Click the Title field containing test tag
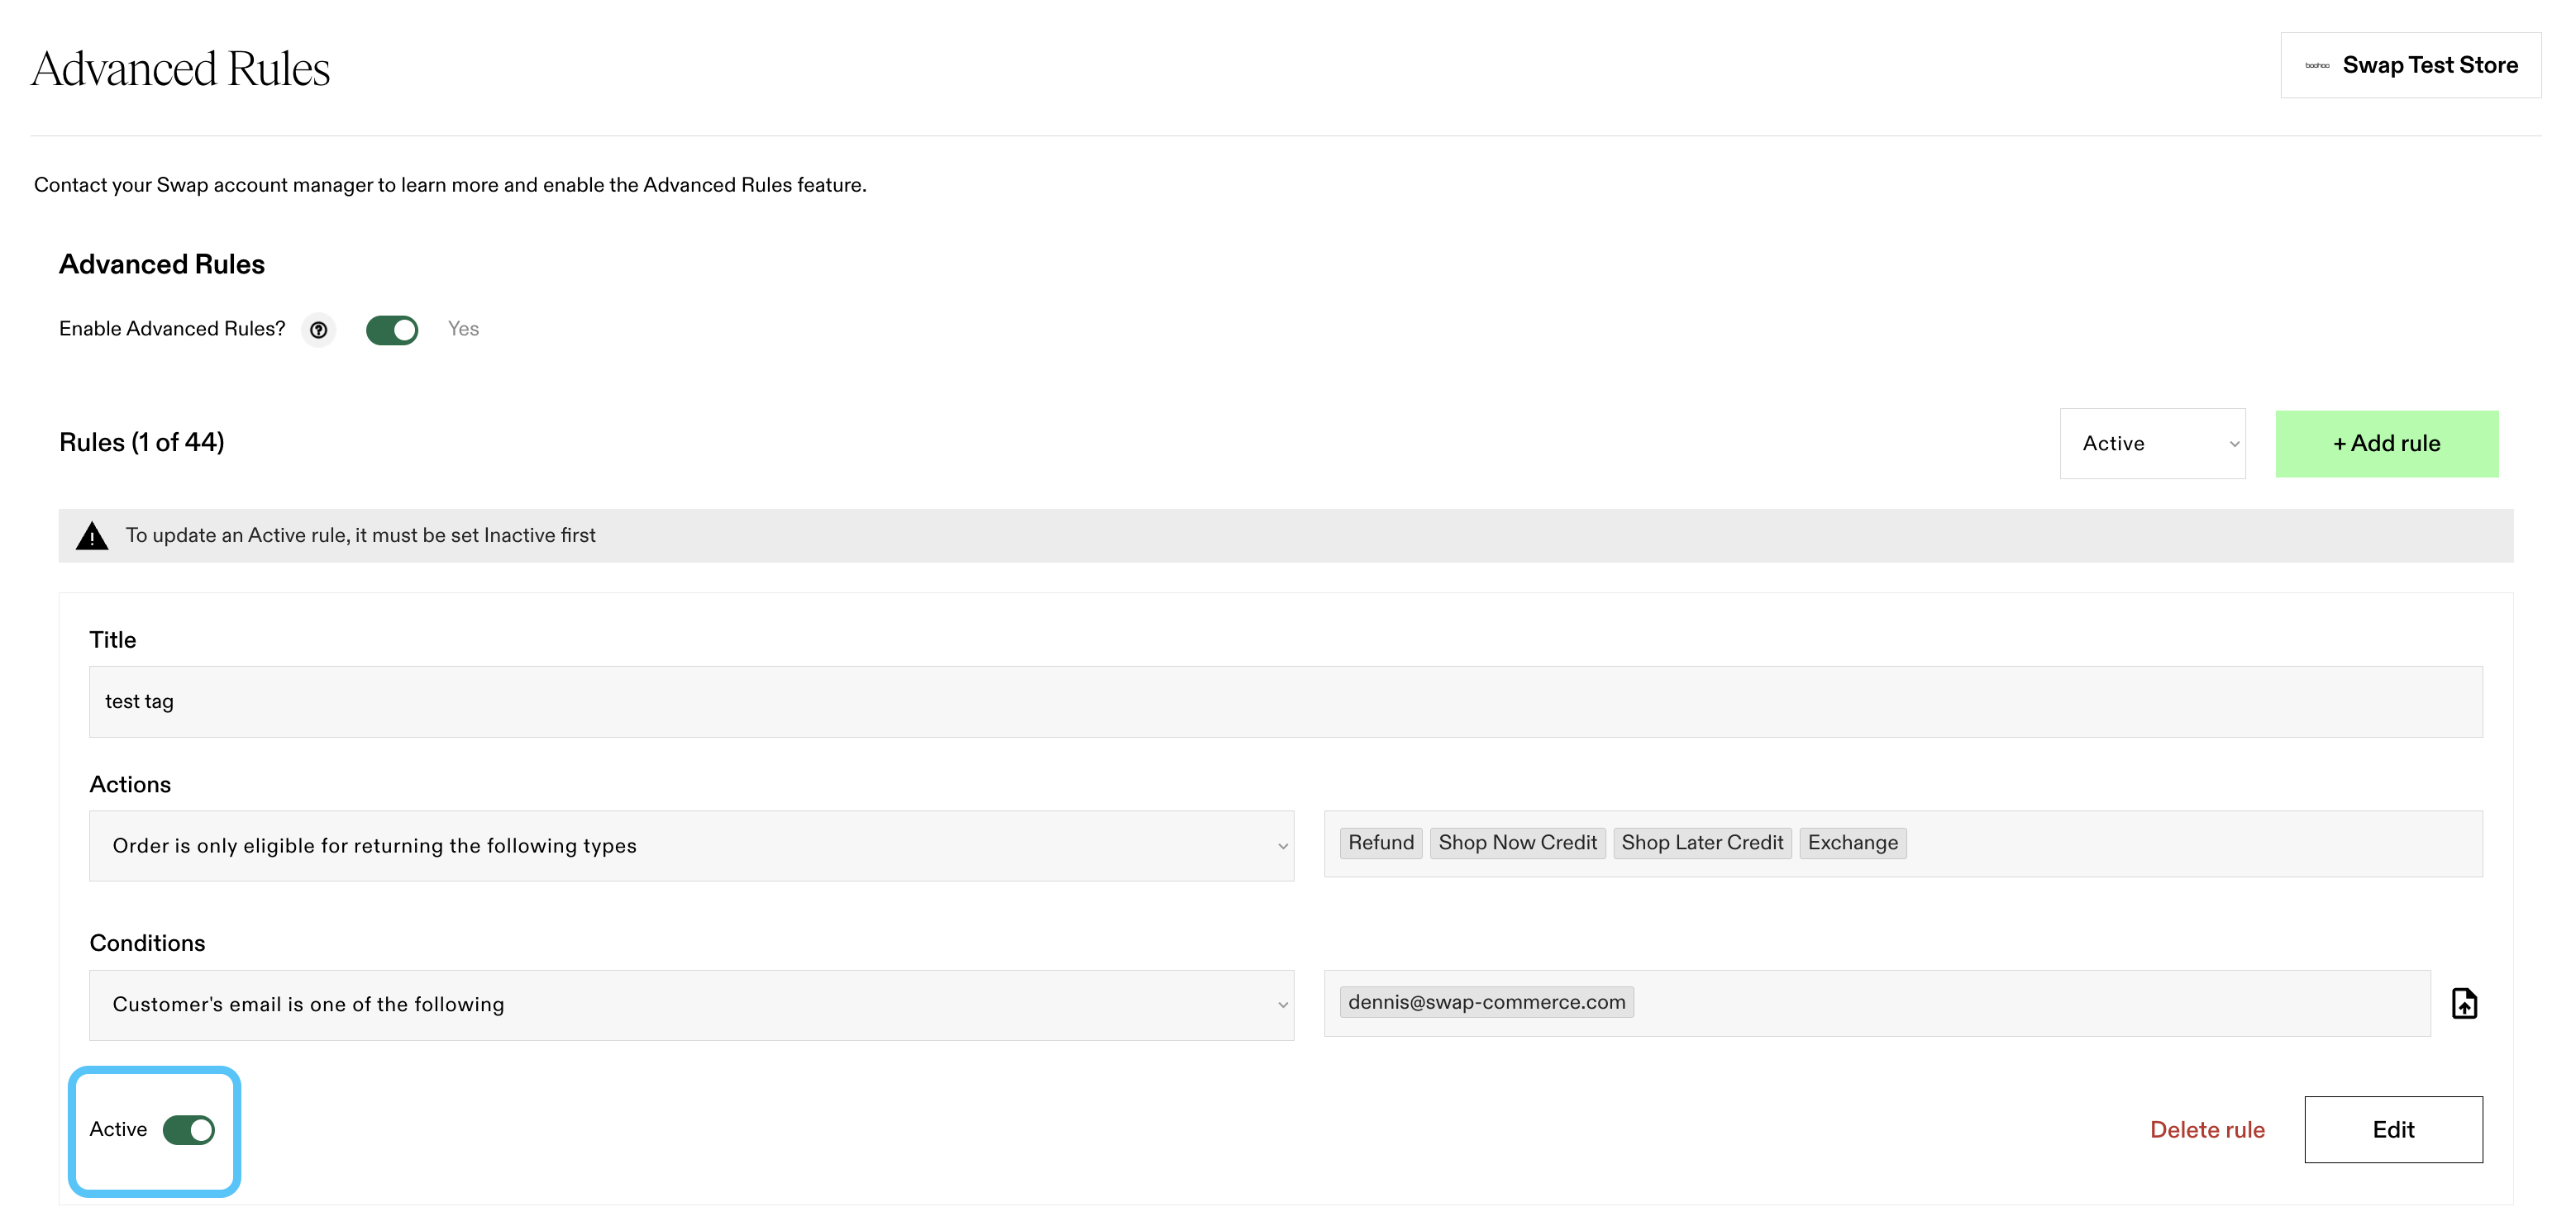The height and width of the screenshot is (1226, 2576). pyautogui.click(x=1285, y=701)
